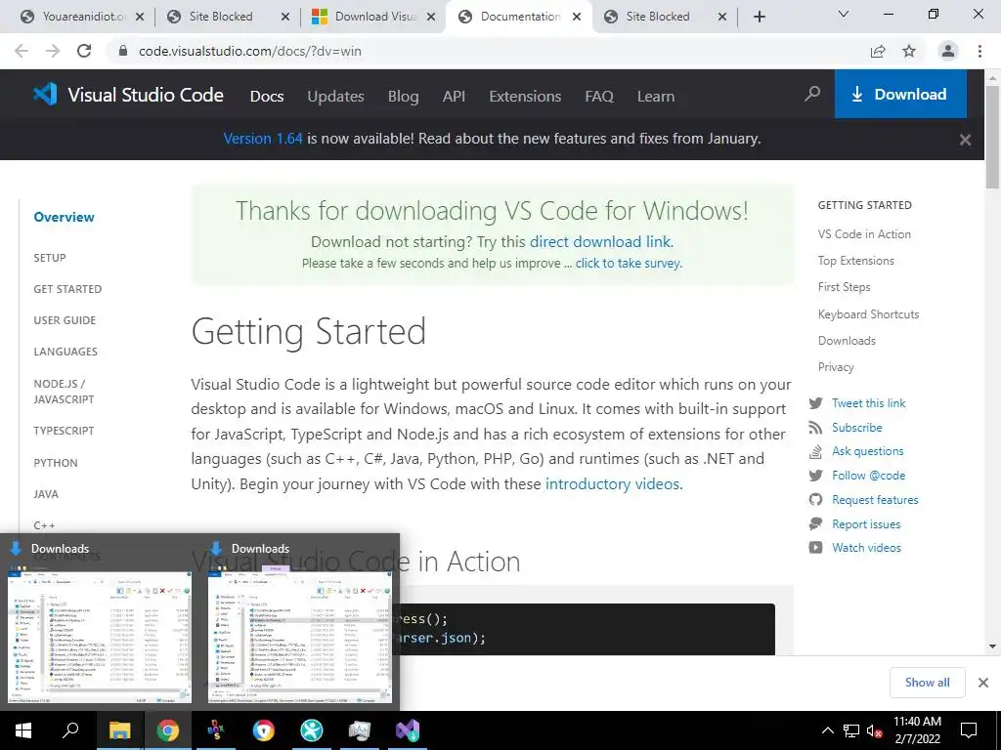The image size is (1001, 750).
Task: Expand the SETUP sidebar section
Action: [x=50, y=258]
